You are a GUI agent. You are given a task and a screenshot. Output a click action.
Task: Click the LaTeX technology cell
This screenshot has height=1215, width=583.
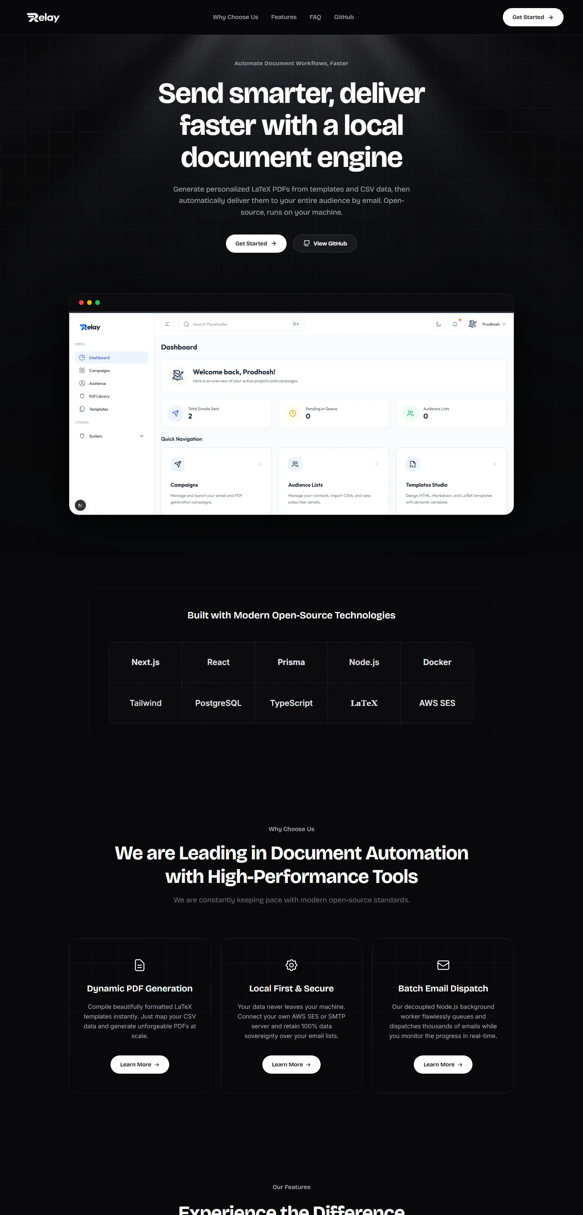coord(364,703)
